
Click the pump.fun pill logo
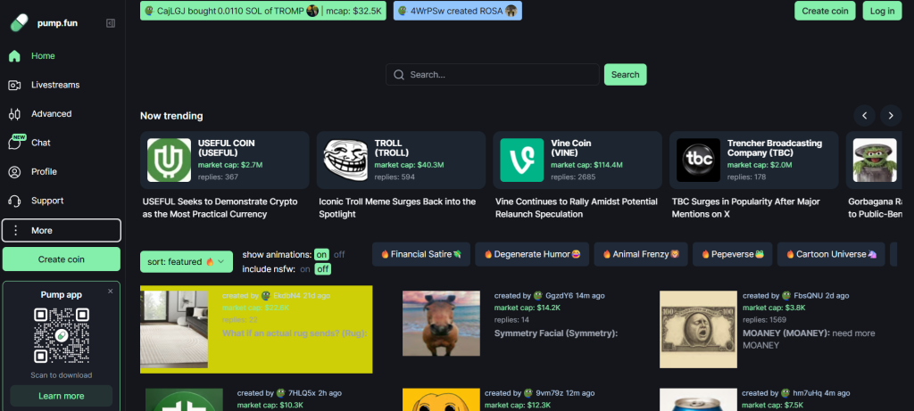pyautogui.click(x=20, y=22)
